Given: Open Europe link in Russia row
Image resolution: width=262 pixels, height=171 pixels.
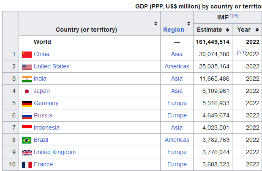Looking at the screenshot, I should (177, 115).
